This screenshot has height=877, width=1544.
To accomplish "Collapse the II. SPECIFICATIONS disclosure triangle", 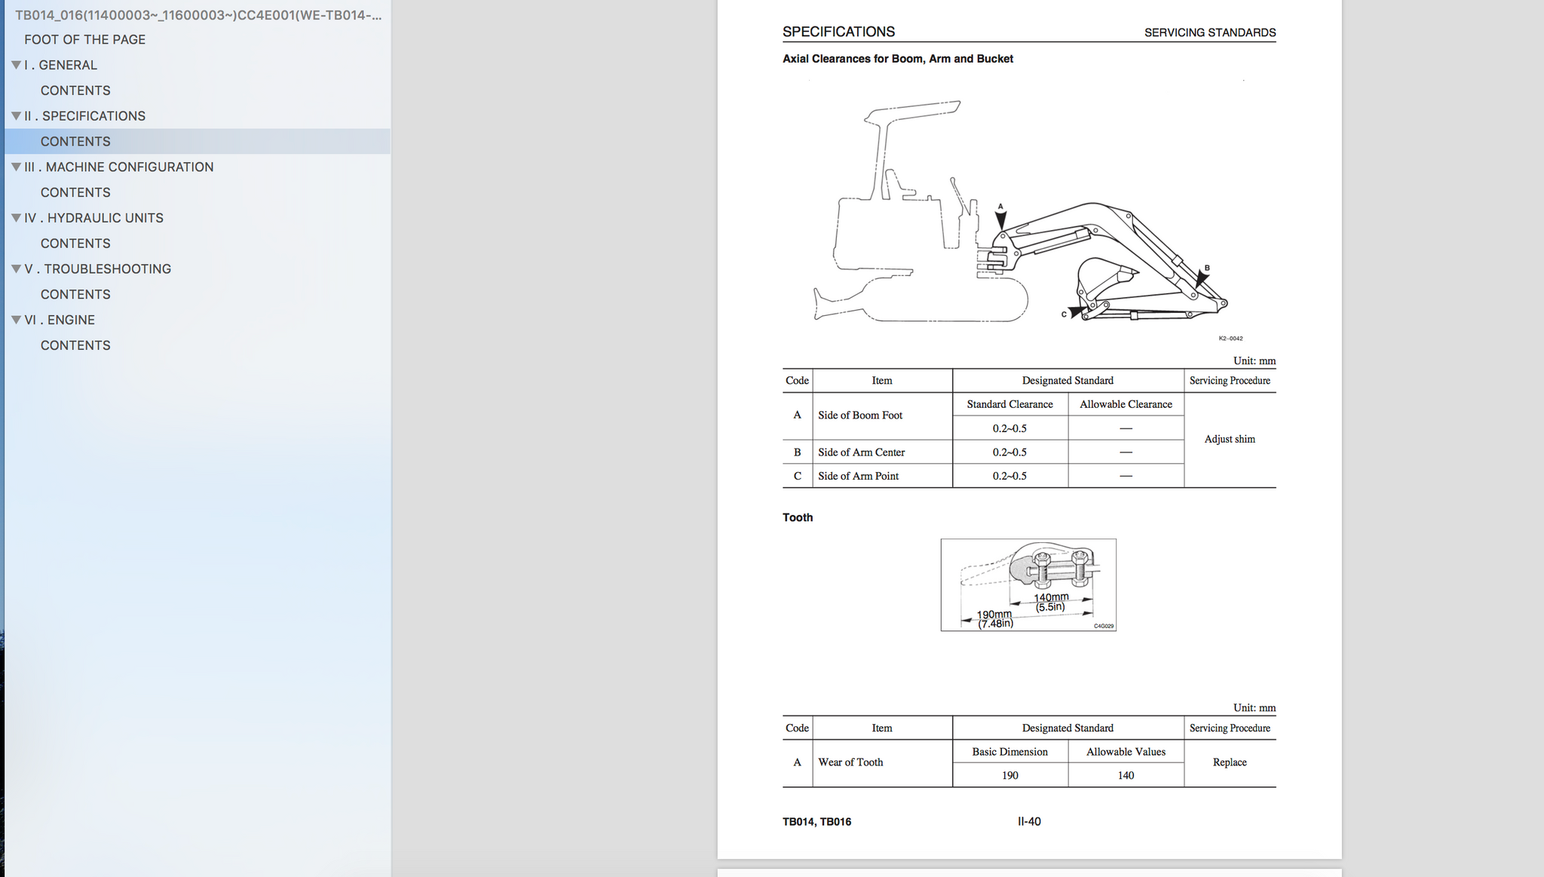I will coord(16,116).
